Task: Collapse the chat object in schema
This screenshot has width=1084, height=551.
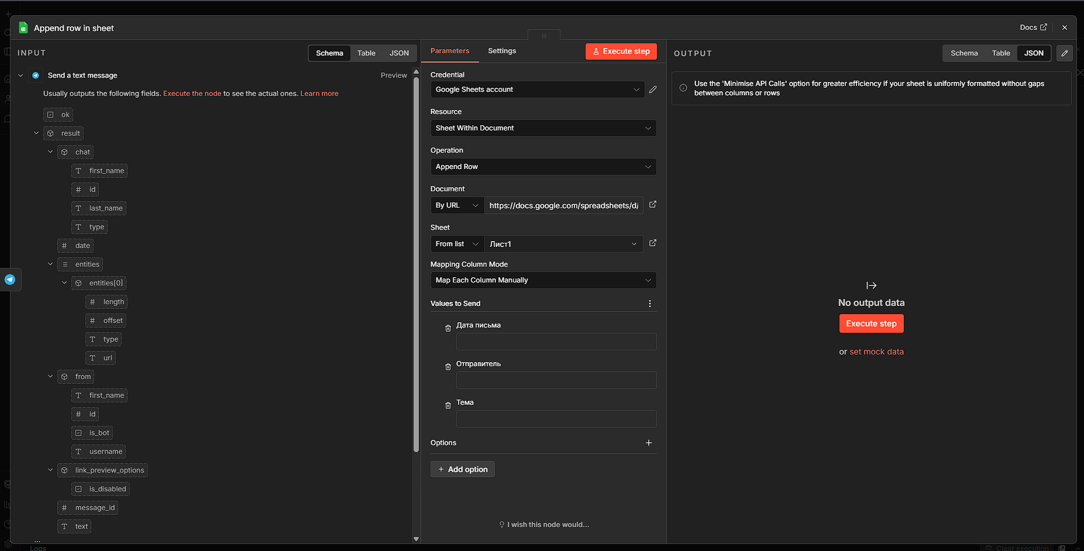Action: click(50, 152)
